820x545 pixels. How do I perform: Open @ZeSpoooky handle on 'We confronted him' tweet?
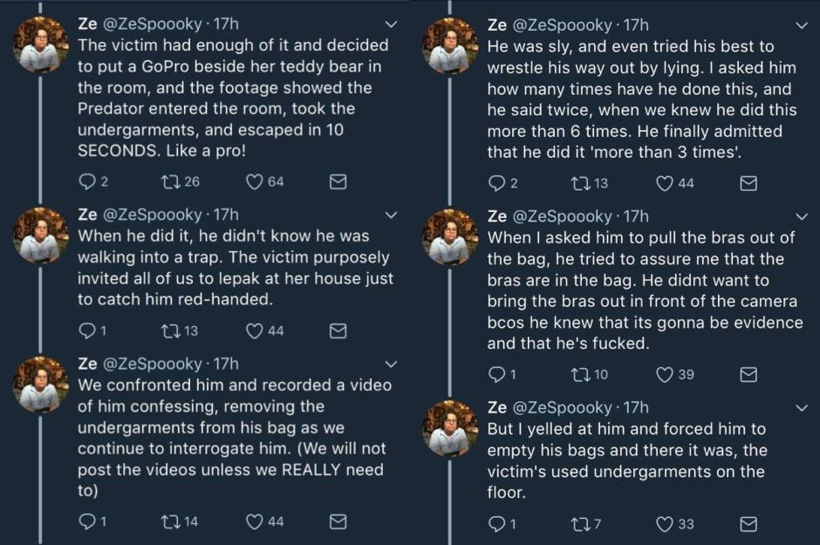[x=152, y=364]
